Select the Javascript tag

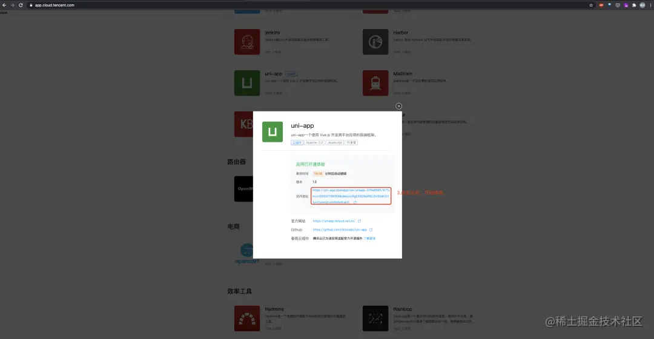tap(334, 143)
